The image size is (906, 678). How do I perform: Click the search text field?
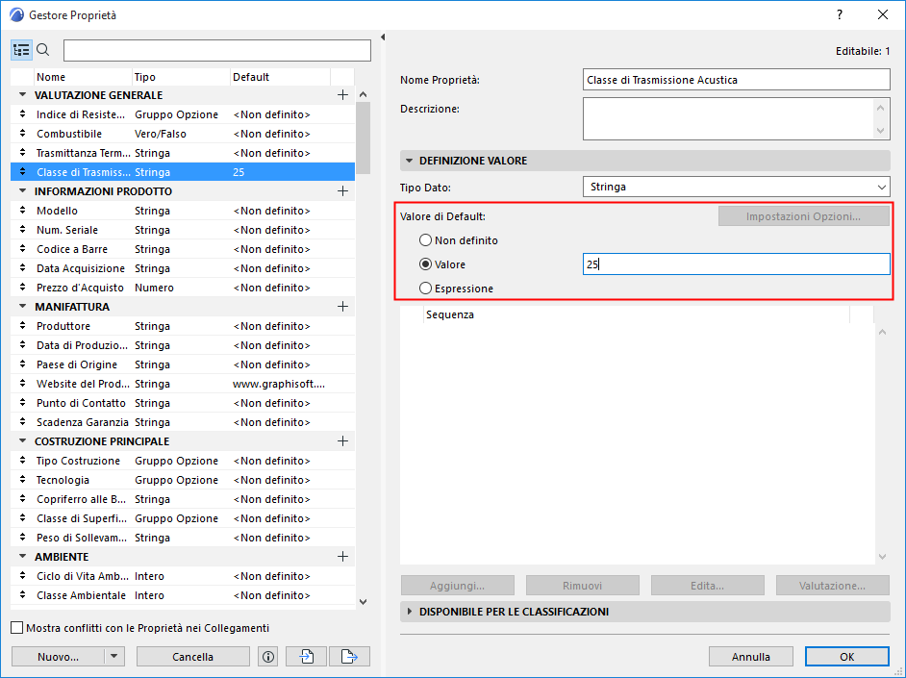217,50
